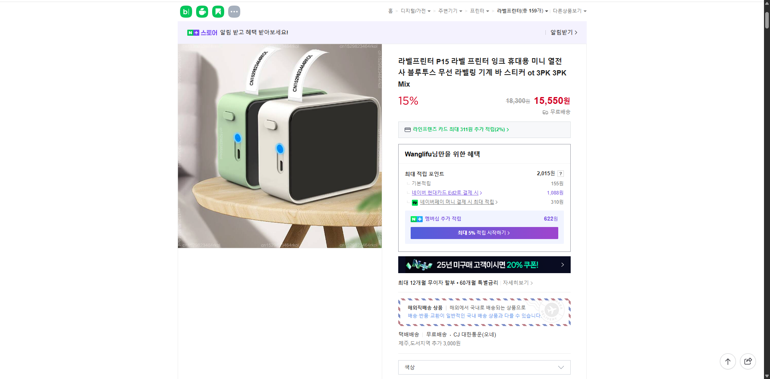Open the share icon at bottom right
The height and width of the screenshot is (379, 770).
click(x=748, y=361)
